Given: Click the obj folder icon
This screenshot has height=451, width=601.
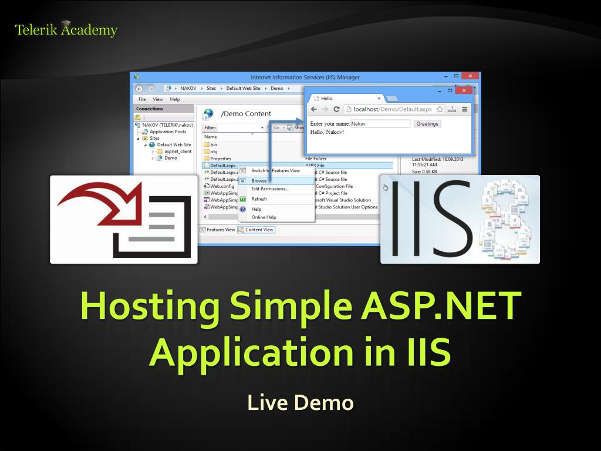Looking at the screenshot, I should [207, 152].
